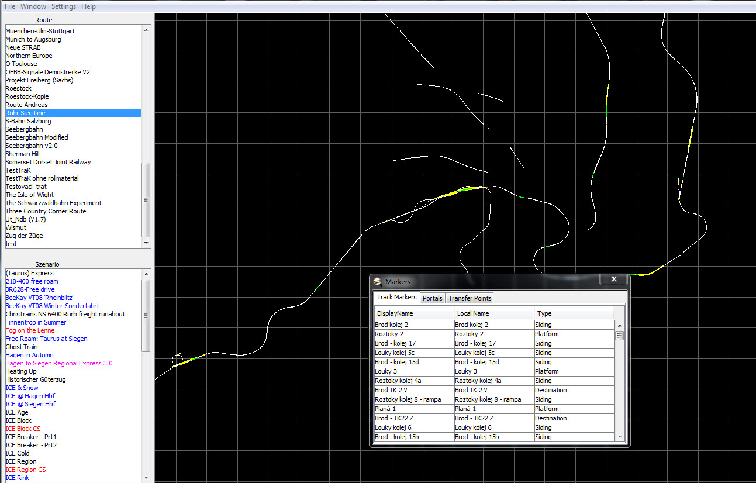Screen dimensions: 756x483
Task: Close the Markers dialog
Action: point(613,280)
